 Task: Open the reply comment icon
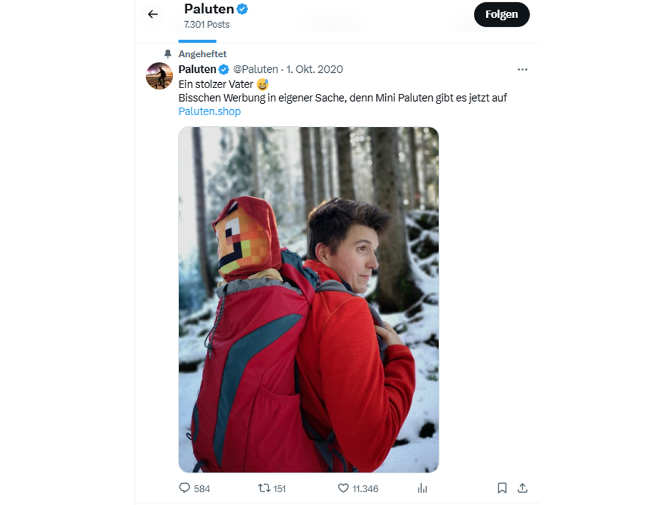(184, 488)
